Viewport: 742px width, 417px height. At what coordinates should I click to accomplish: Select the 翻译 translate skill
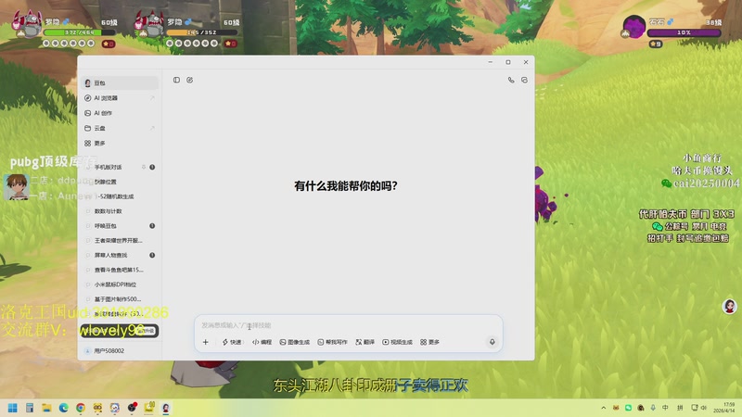(x=365, y=342)
